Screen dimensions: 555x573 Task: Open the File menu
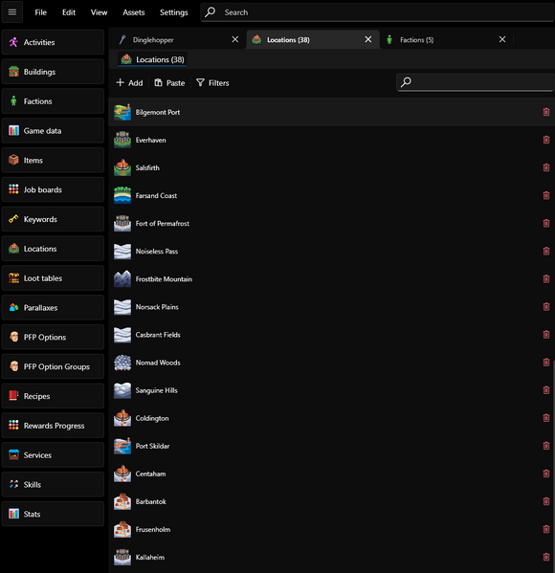(40, 12)
